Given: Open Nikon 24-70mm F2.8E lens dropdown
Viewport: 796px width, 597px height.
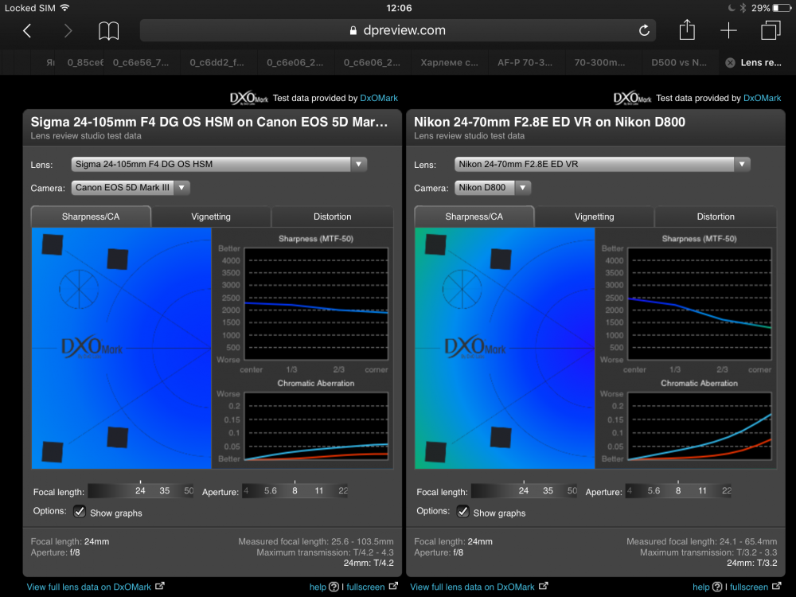Looking at the screenshot, I should [602, 164].
